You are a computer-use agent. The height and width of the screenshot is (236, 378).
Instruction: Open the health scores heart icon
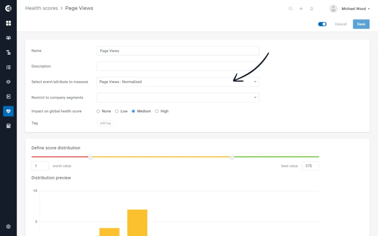pyautogui.click(x=8, y=111)
